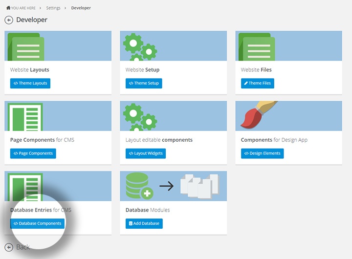Click the Components for Design App title

[x=274, y=140]
